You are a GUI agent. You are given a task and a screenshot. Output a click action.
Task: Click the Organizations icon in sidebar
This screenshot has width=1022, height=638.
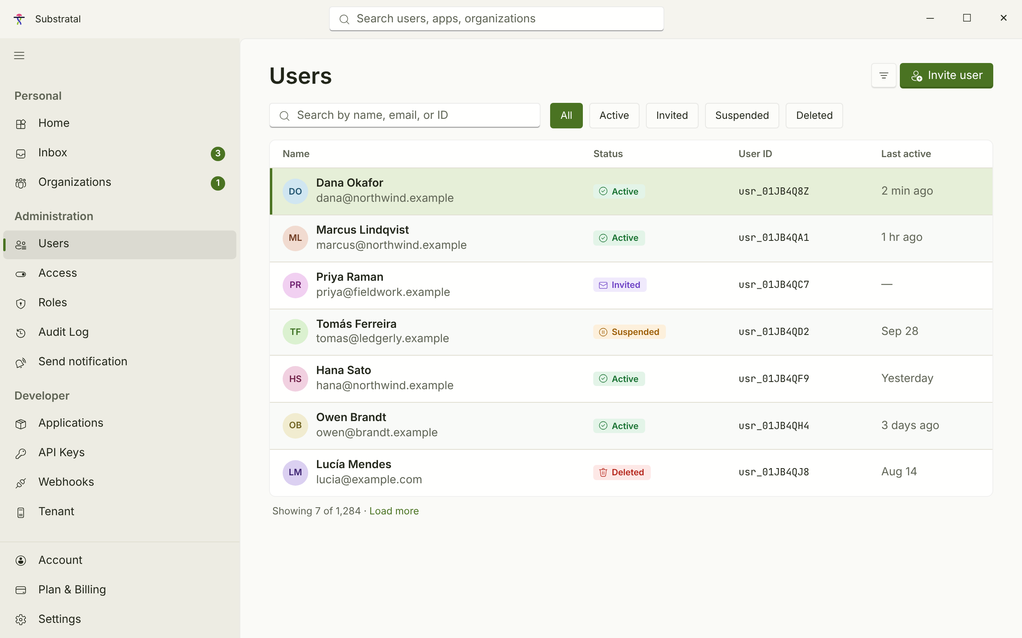click(x=21, y=183)
